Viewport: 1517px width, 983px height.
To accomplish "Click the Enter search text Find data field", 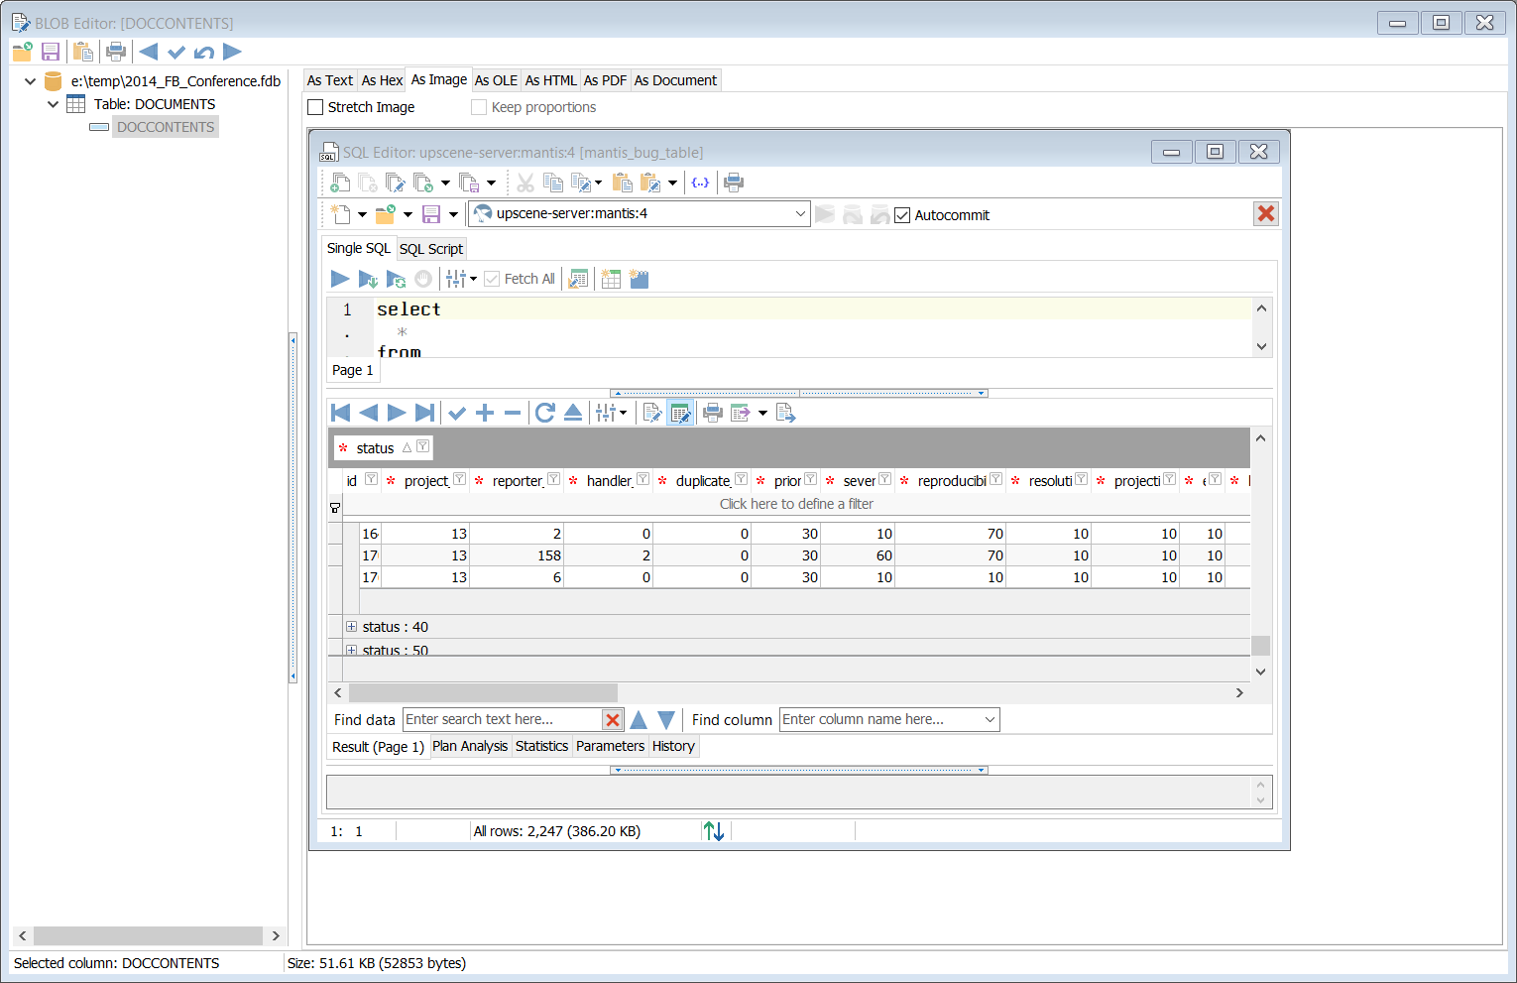I will click(x=502, y=720).
